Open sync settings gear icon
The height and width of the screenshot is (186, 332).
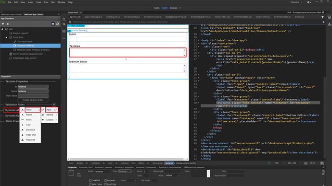coord(309,2)
